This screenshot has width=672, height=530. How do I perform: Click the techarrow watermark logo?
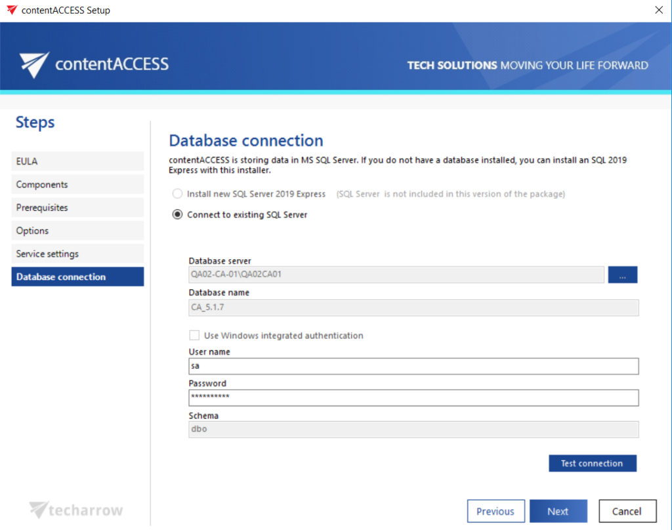point(75,509)
